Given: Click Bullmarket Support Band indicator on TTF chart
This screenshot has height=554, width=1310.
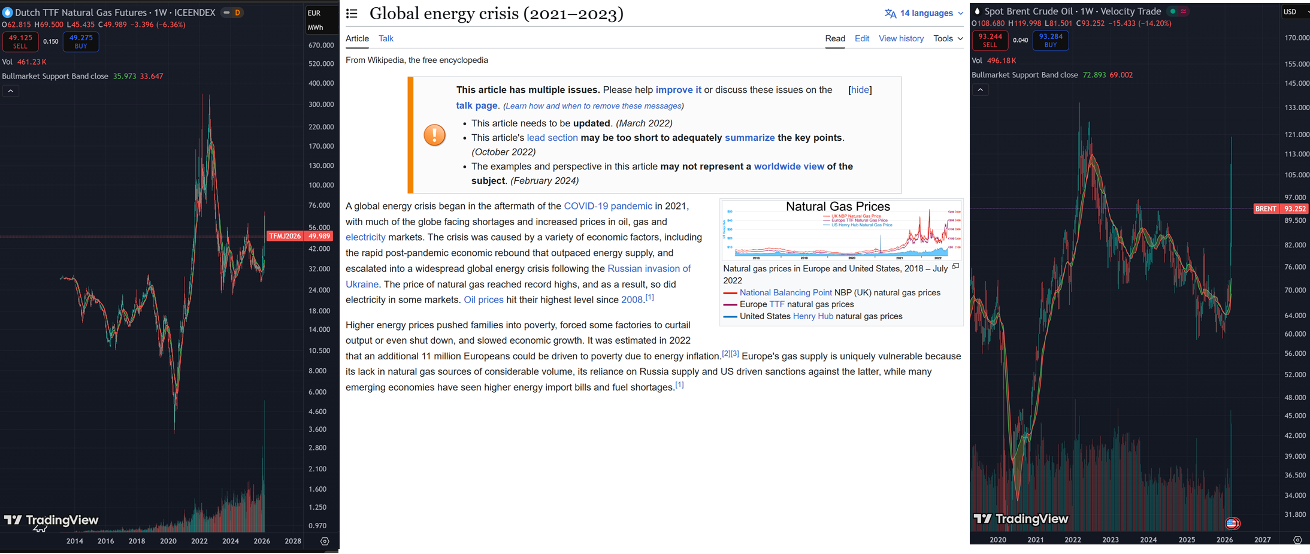Looking at the screenshot, I should (56, 76).
